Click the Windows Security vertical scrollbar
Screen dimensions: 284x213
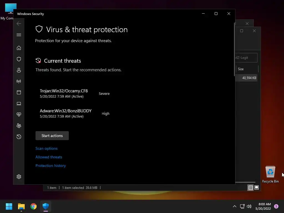pyautogui.click(x=234, y=49)
